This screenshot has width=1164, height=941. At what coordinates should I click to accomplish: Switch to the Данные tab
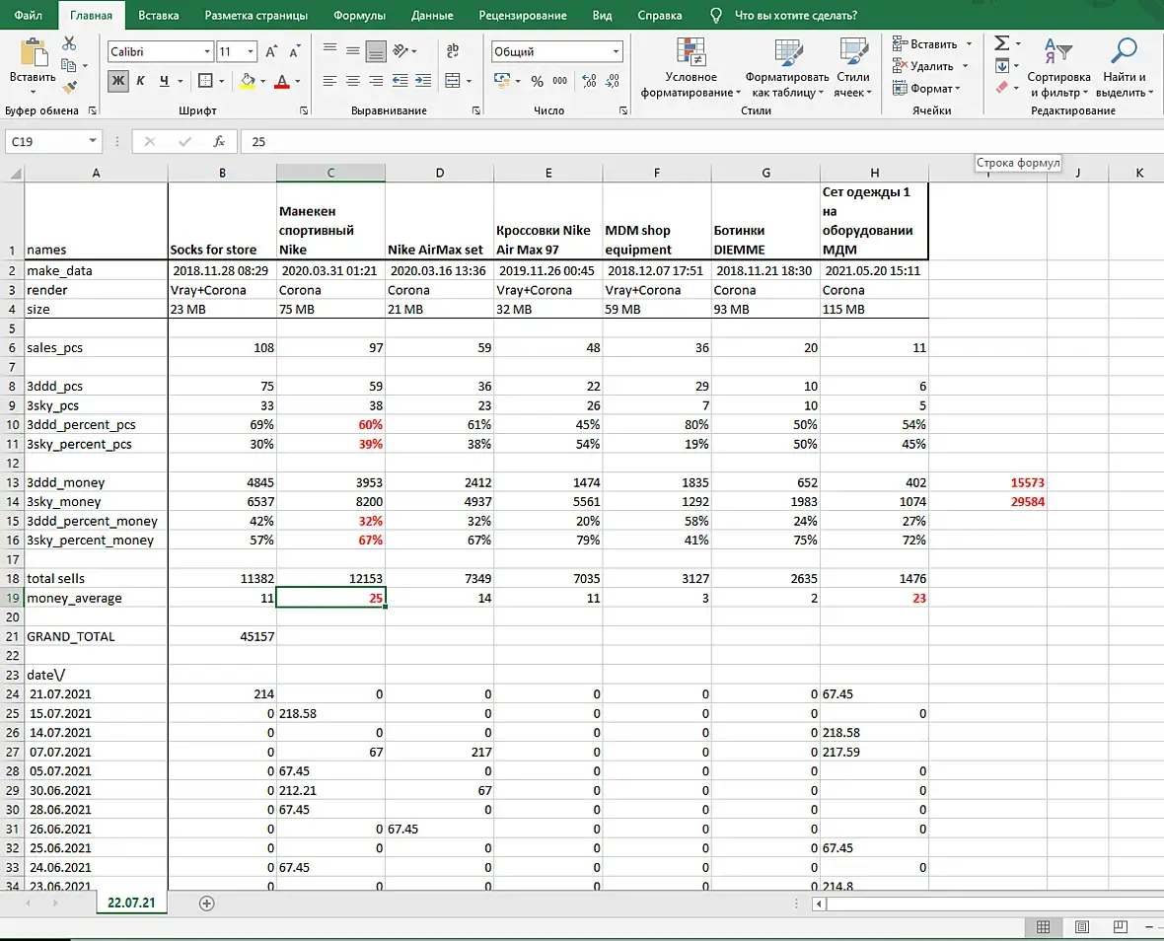tap(432, 15)
